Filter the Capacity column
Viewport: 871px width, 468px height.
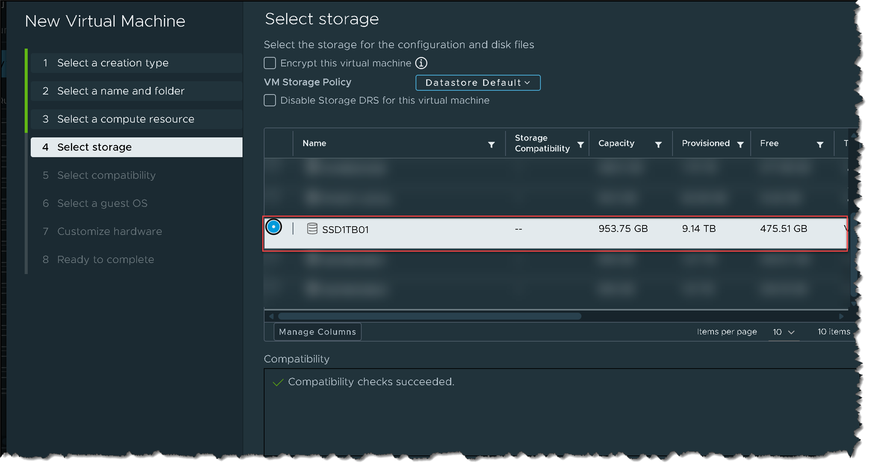(658, 145)
